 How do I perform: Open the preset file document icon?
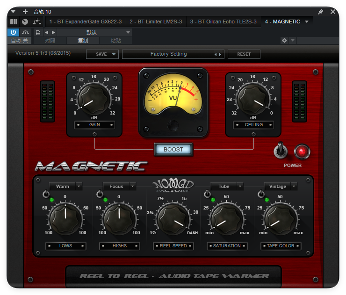pyautogui.click(x=38, y=33)
